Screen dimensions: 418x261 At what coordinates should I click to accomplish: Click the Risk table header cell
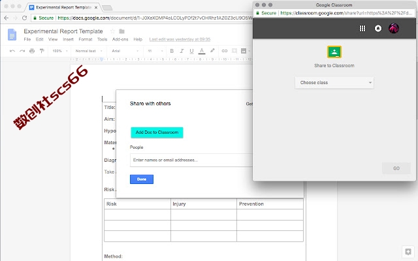tap(137, 204)
